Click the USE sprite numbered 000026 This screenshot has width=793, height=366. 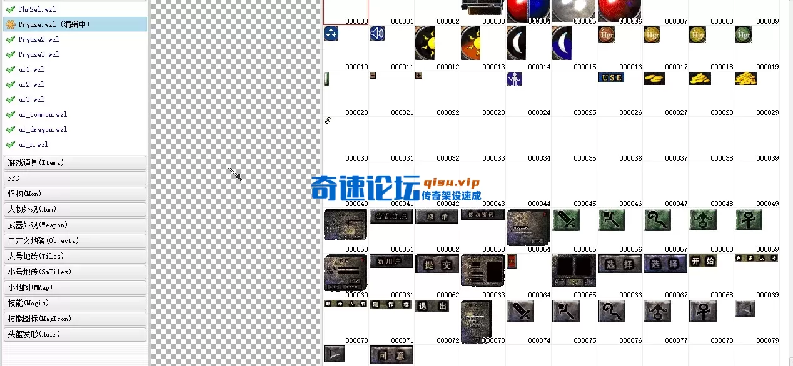[610, 77]
